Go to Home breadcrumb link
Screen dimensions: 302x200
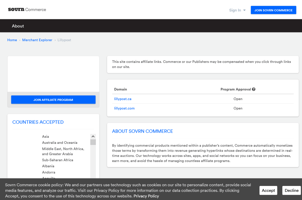12,40
